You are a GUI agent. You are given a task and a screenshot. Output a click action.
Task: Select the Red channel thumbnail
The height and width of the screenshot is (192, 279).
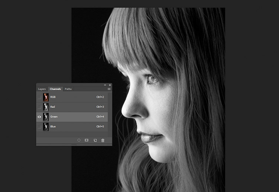pos(46,107)
